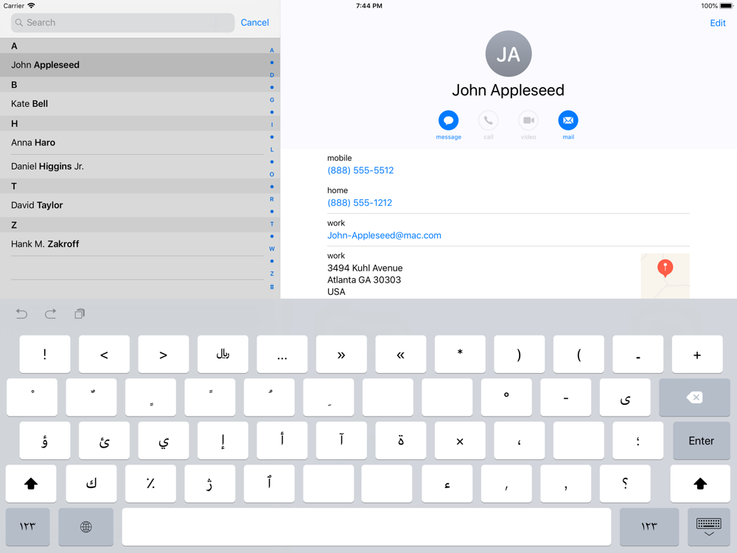Image resolution: width=737 pixels, height=553 pixels.
Task: Call mobile number (888) 555-5512
Action: pyautogui.click(x=360, y=170)
